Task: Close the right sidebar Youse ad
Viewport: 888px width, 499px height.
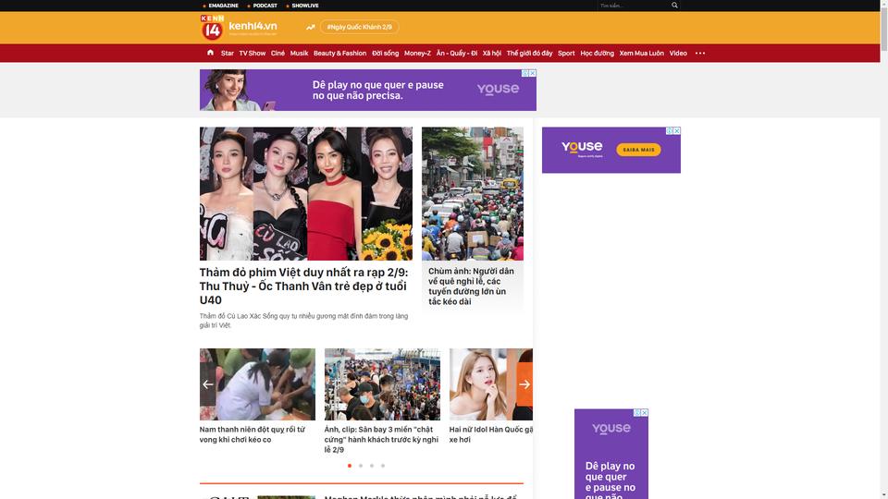Action: click(x=677, y=130)
